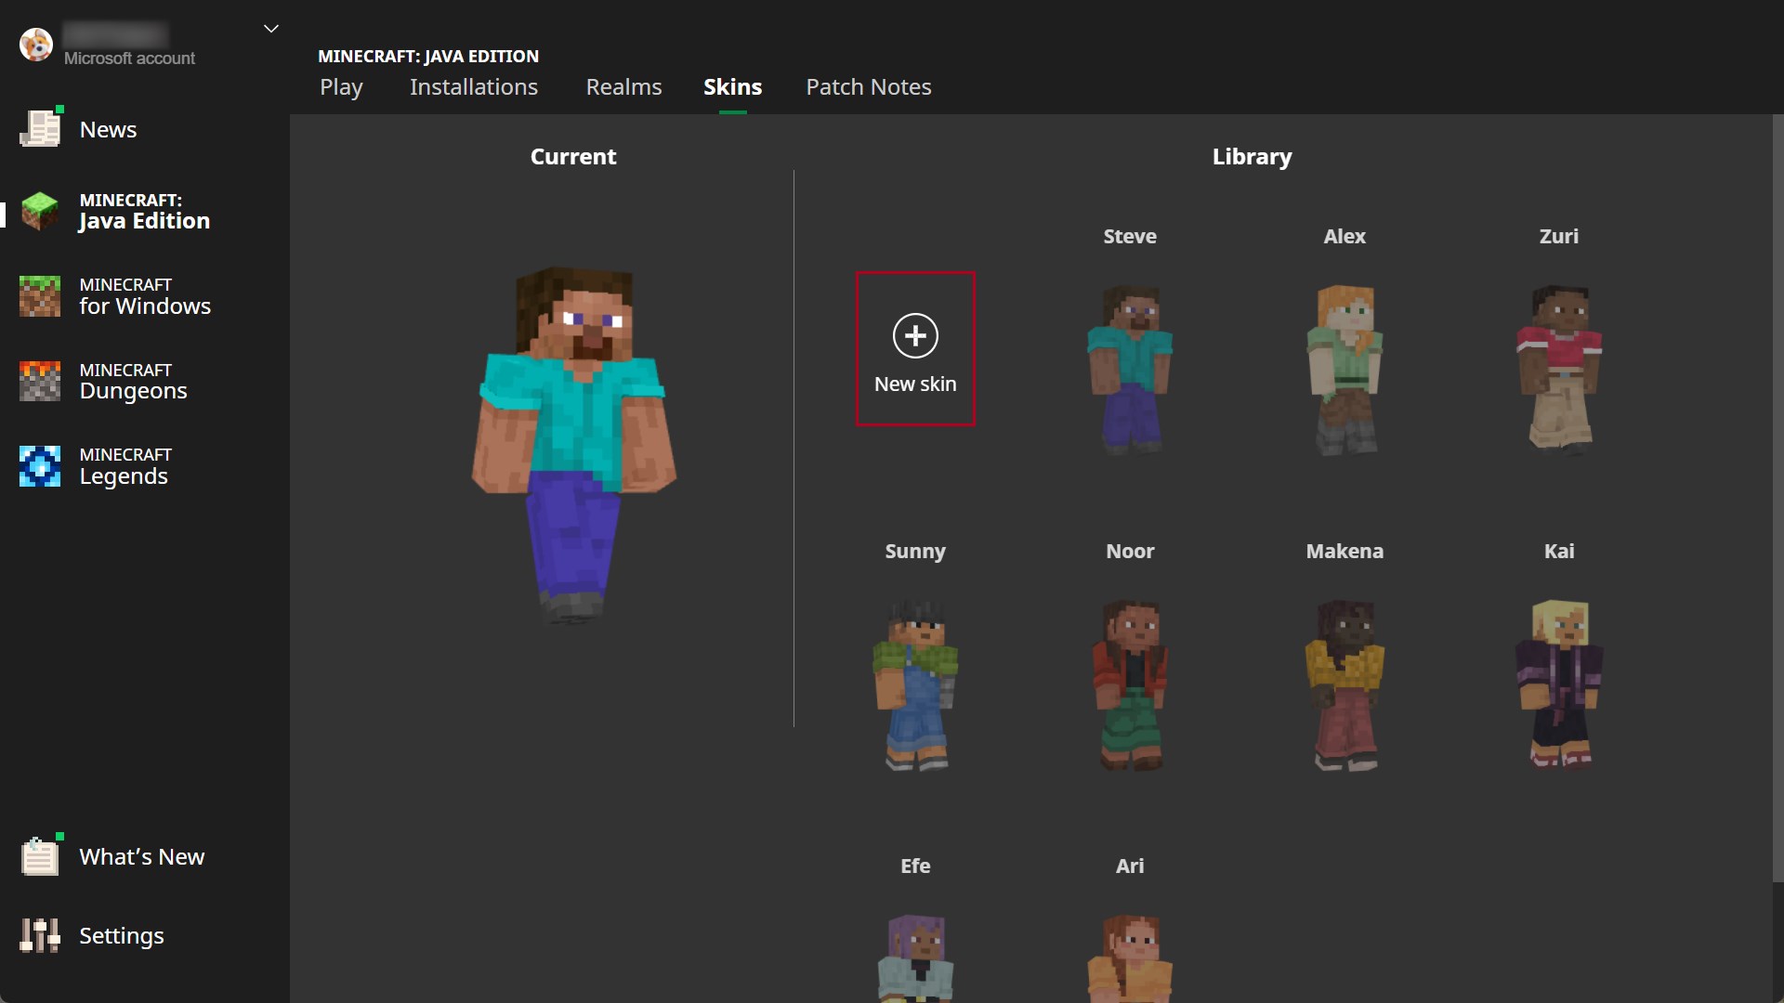Open the Realms tab
1784x1003 pixels.
tap(623, 87)
